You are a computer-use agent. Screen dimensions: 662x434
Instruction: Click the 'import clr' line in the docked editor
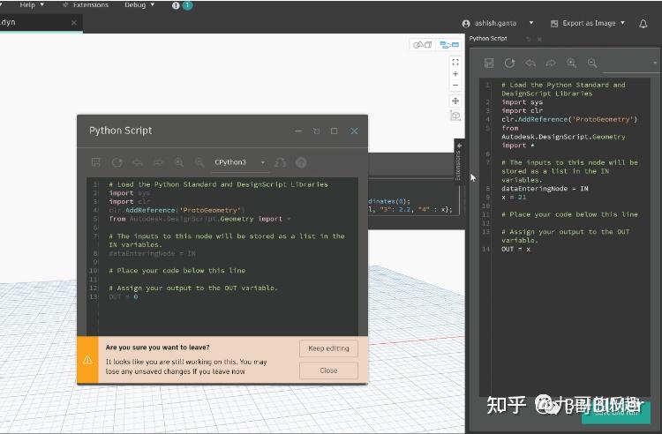[522, 111]
